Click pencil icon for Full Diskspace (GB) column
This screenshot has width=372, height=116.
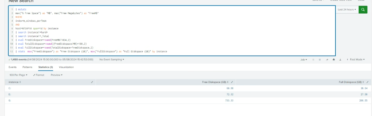coord(368,82)
